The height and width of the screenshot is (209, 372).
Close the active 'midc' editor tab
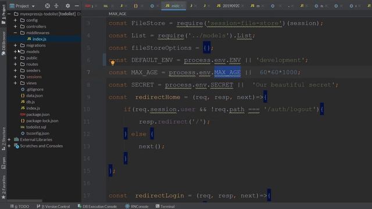pyautogui.click(x=183, y=6)
